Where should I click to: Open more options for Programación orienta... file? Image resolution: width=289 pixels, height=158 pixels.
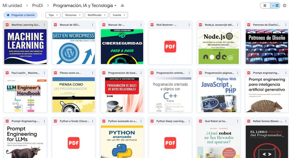coord(189,73)
